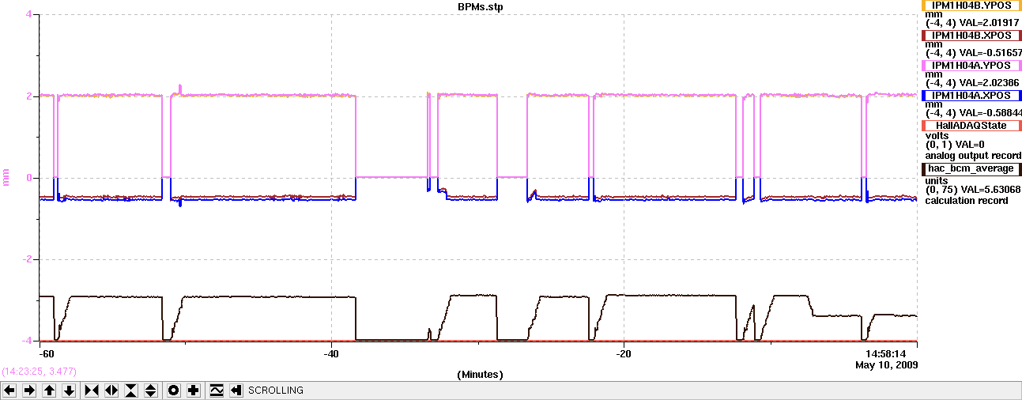The height and width of the screenshot is (400, 1022).
Task: Toggle scroll mode with the back-arrow icon
Action: [236, 391]
